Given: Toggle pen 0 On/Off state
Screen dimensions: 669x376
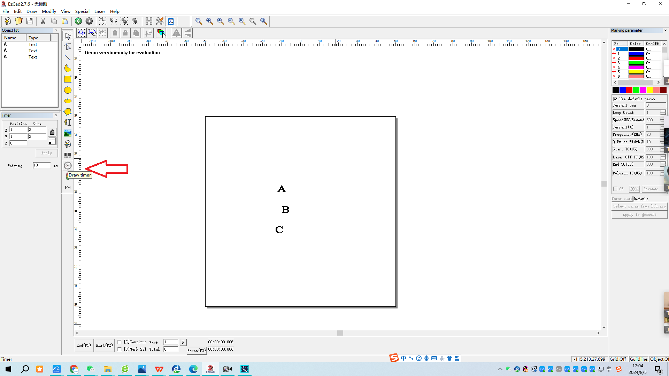Looking at the screenshot, I should coord(648,49).
